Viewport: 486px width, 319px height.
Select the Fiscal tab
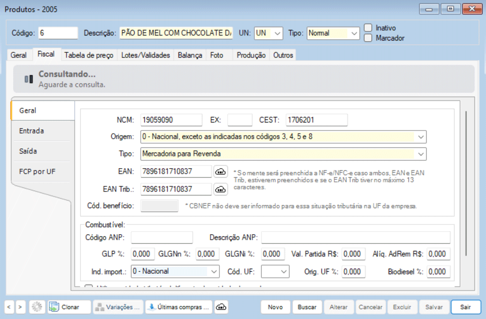[46, 54]
